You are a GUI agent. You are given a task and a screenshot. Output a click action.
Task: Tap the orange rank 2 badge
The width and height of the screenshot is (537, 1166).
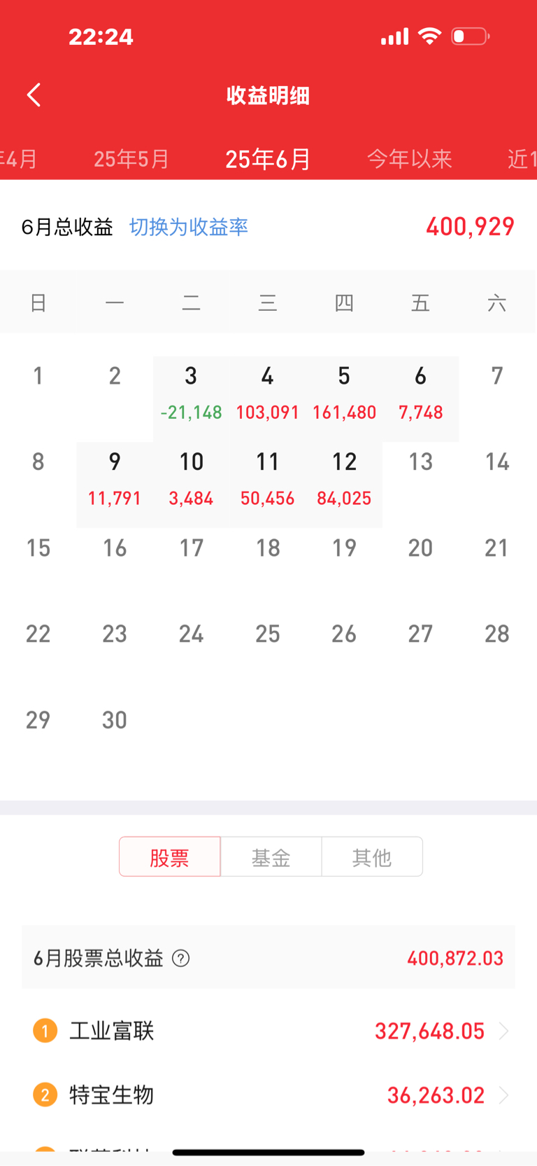tap(45, 1095)
